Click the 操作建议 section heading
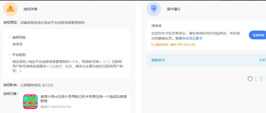The height and width of the screenshot is (113, 266). click(x=174, y=9)
